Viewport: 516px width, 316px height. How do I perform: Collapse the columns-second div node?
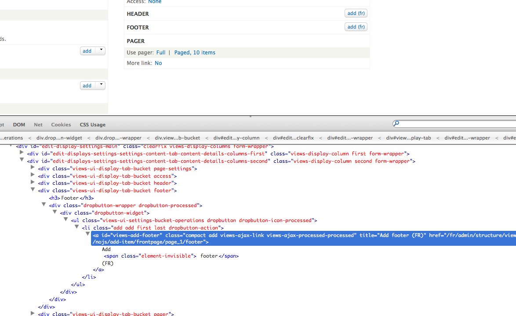tap(22, 160)
